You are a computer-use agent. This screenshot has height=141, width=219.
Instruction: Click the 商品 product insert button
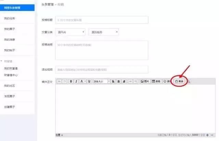[179, 81]
